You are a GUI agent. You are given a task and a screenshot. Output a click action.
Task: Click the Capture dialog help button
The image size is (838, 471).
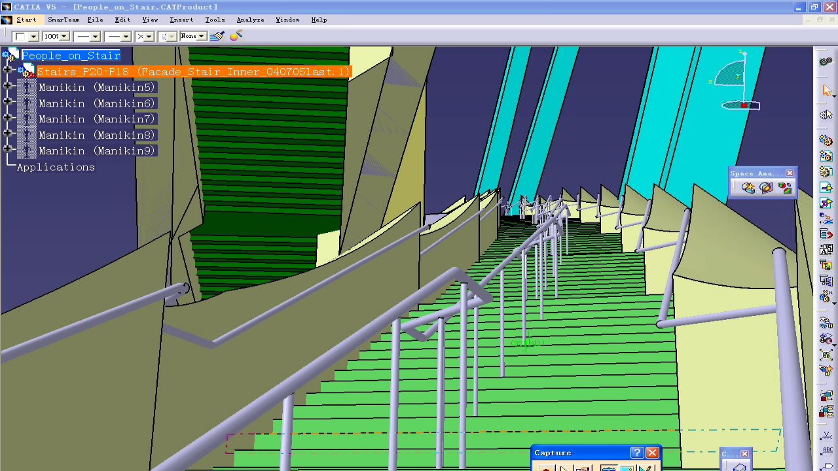[636, 453]
